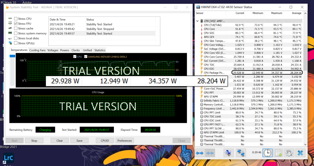Image resolution: width=314 pixels, height=166 pixels.
Task: Click the HWiNFO expand columns blue arrows icon
Action: click(200, 153)
